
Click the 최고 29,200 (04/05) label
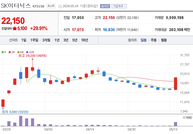(33, 56)
